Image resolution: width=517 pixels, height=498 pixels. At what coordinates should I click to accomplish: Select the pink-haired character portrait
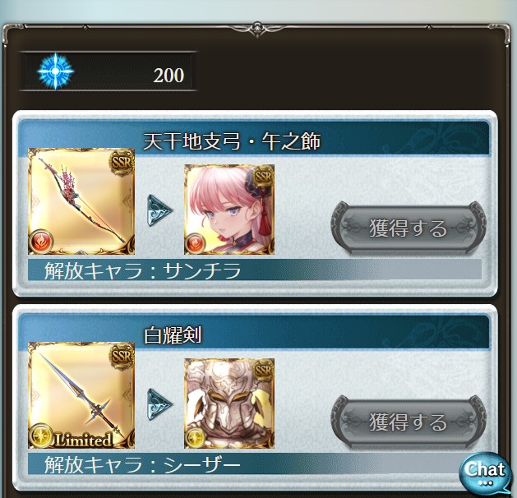click(229, 210)
